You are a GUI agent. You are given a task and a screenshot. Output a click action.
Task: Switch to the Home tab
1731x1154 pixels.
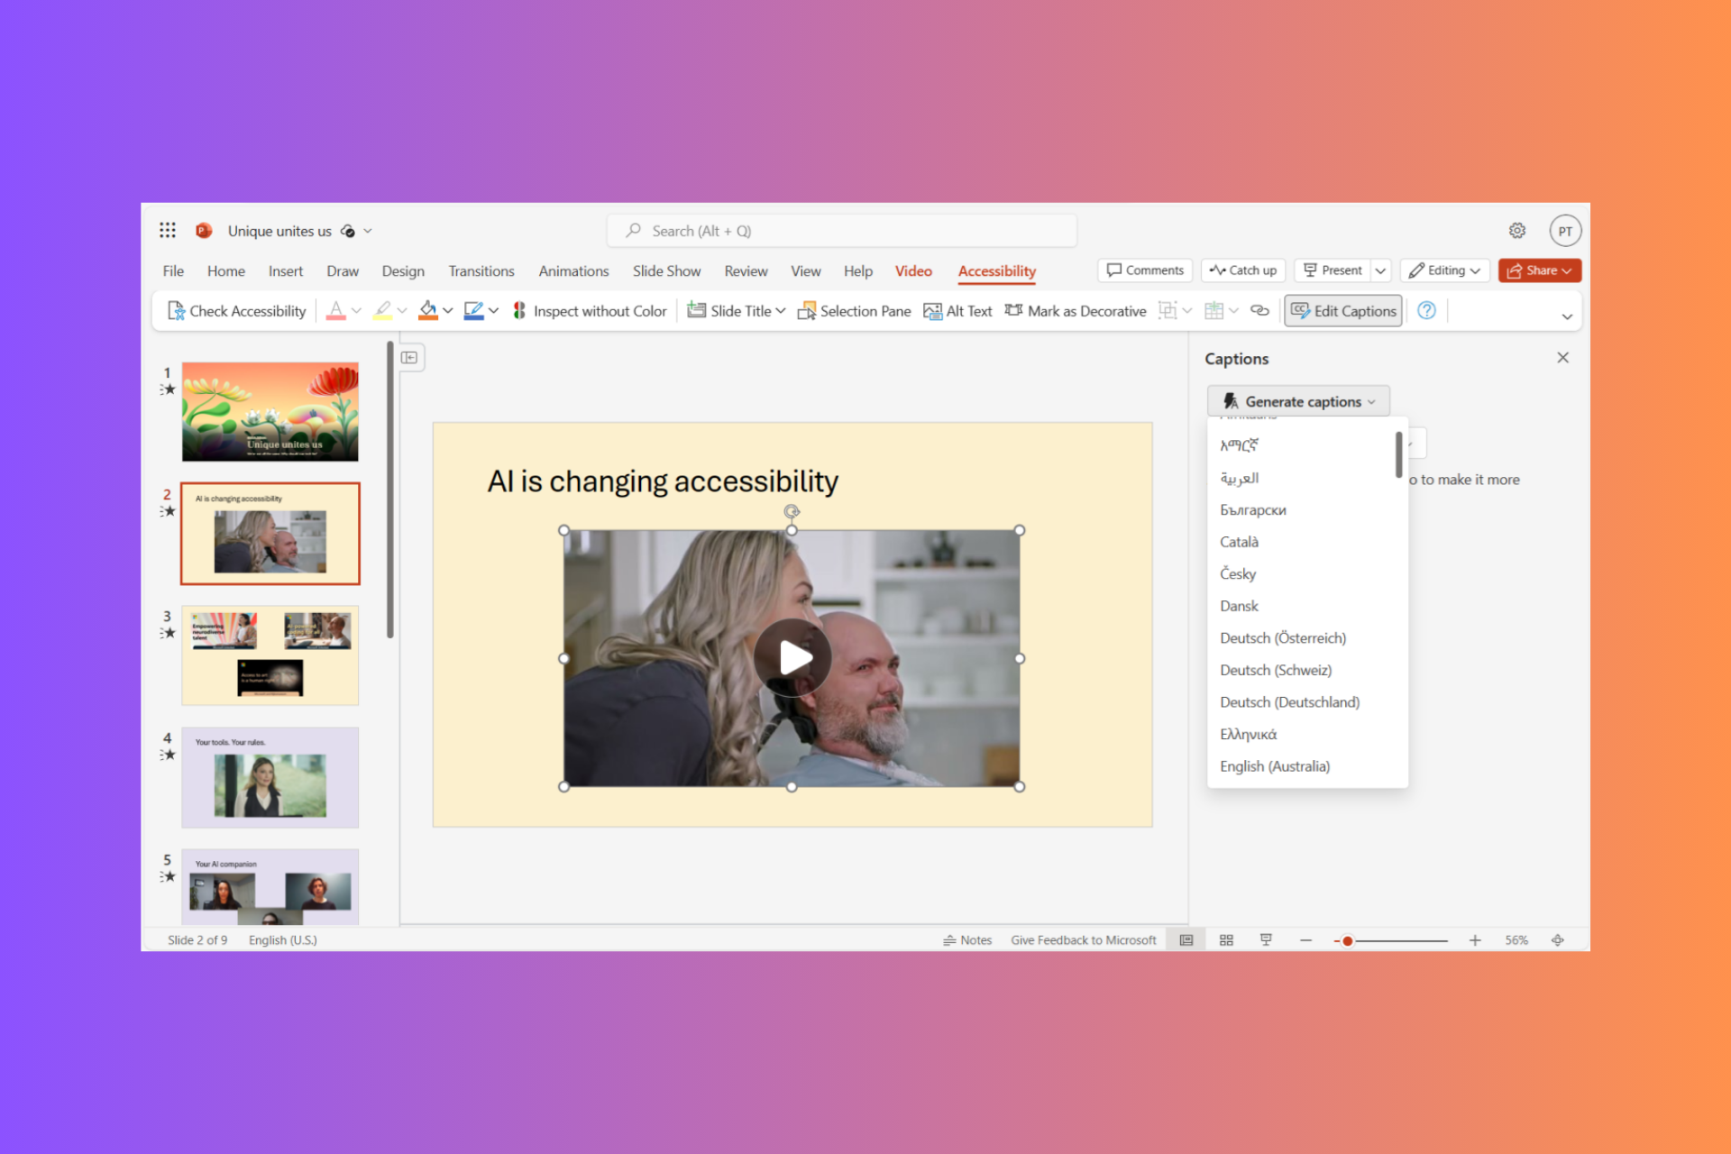[x=225, y=271]
